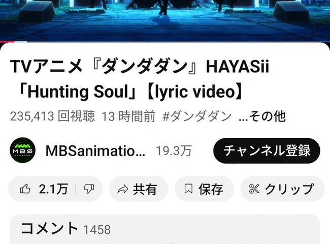Click the クリップ button label
The image size is (330, 244).
pos(289,189)
